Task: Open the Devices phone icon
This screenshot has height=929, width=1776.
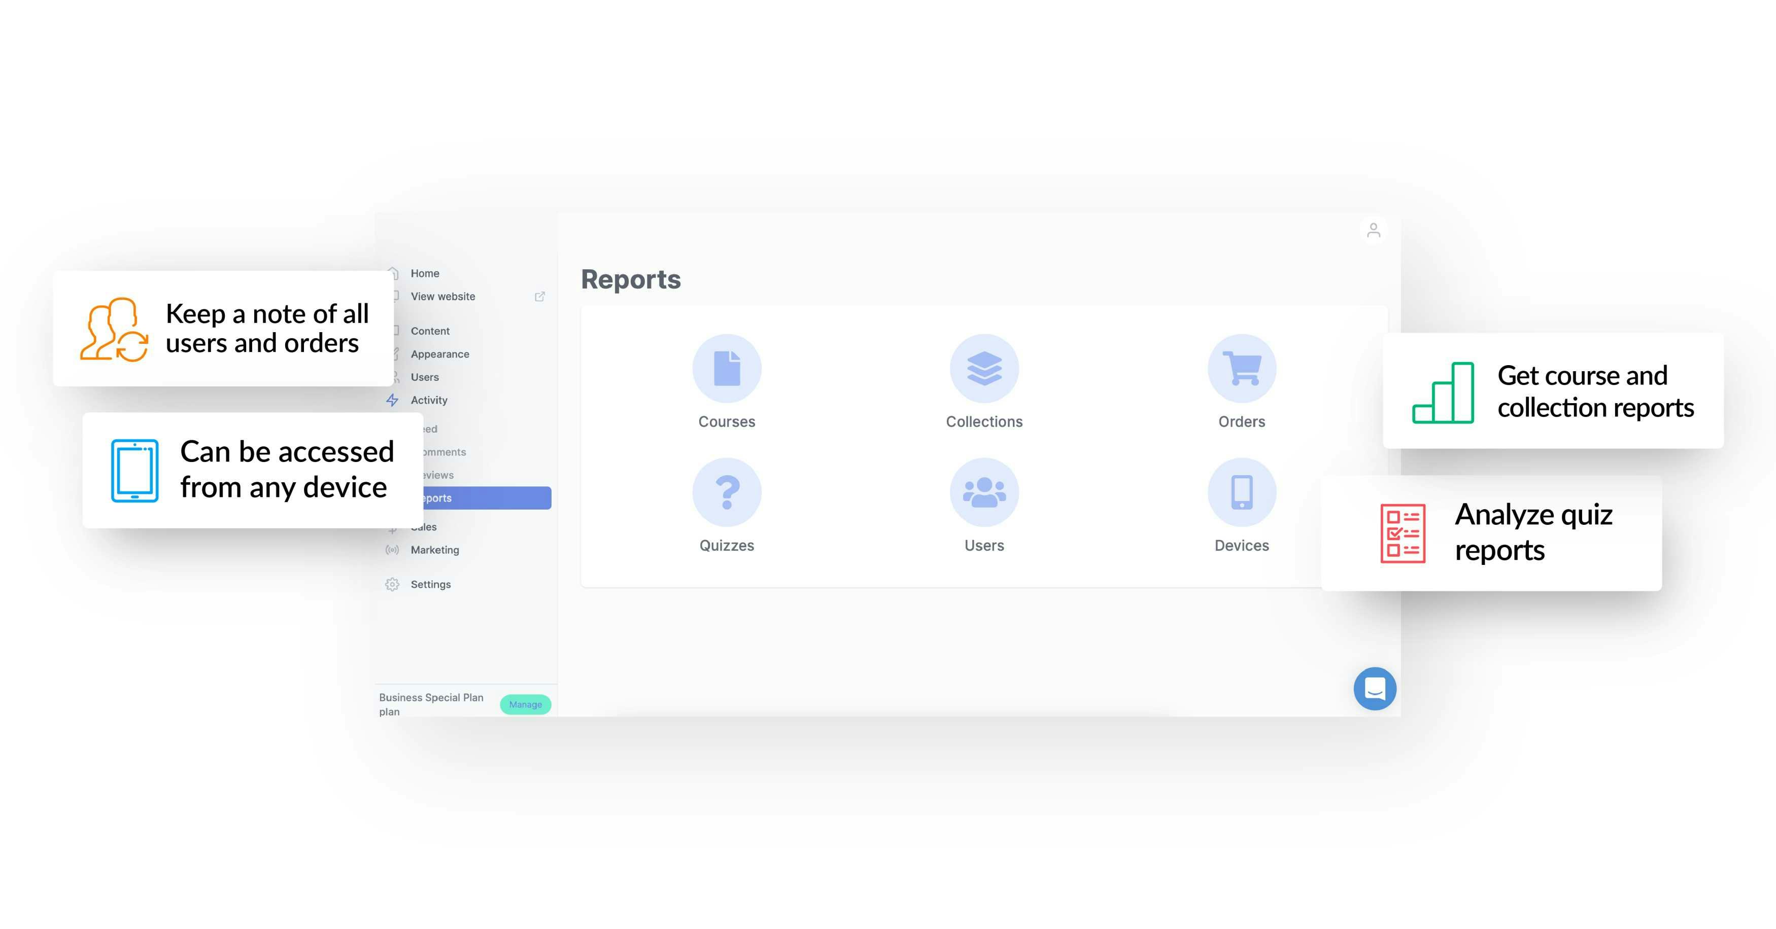Action: (1241, 492)
